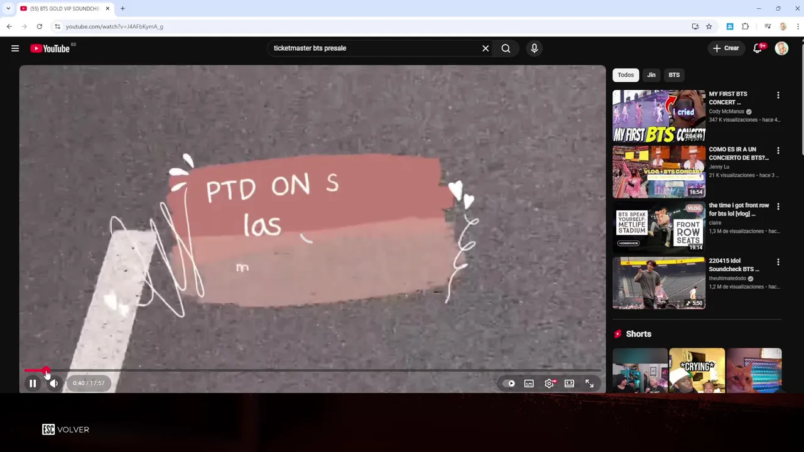This screenshot has height=452, width=804.
Task: Open the Chrome profile avatar
Action: point(783,26)
